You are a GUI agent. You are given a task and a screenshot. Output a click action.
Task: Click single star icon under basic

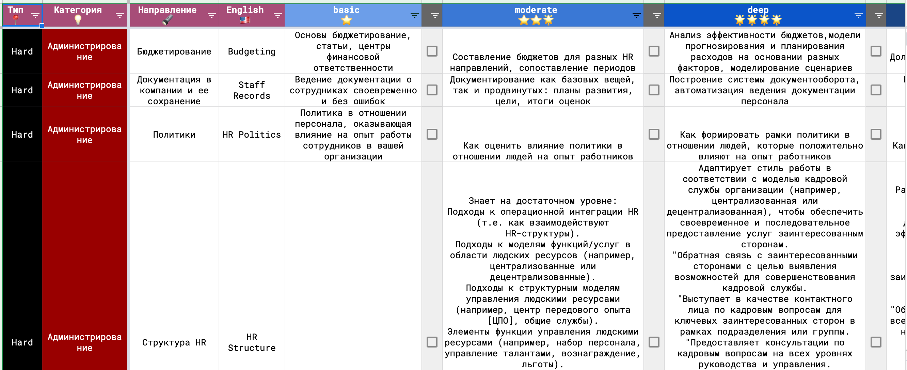347,20
